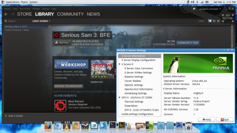
Task: Switch to the STORE tab
Action: pos(24,14)
